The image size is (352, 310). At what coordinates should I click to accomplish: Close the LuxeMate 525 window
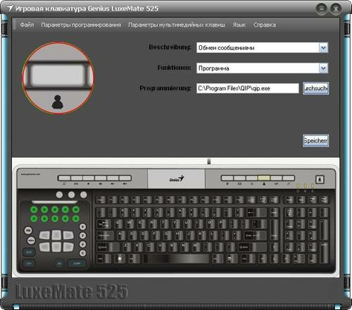(x=336, y=9)
